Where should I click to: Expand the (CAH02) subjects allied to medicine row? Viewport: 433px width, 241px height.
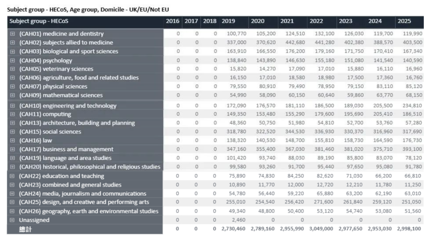[x=12, y=42]
